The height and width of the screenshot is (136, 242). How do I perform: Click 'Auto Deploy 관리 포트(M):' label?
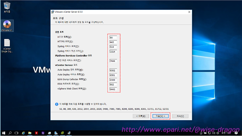click(x=70, y=70)
